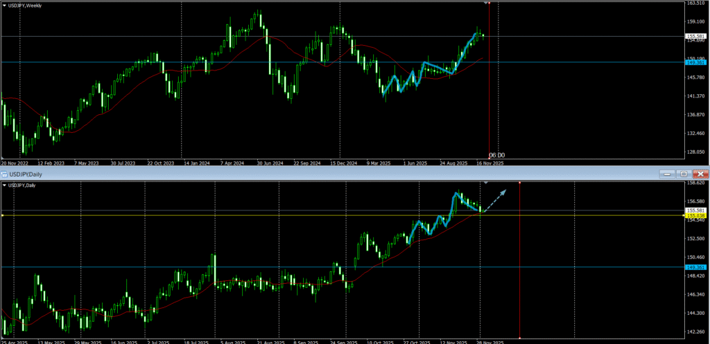Image resolution: width=710 pixels, height=344 pixels.
Task: Click the yellow line handle at Daily chart's left edge
Action: 2,215
